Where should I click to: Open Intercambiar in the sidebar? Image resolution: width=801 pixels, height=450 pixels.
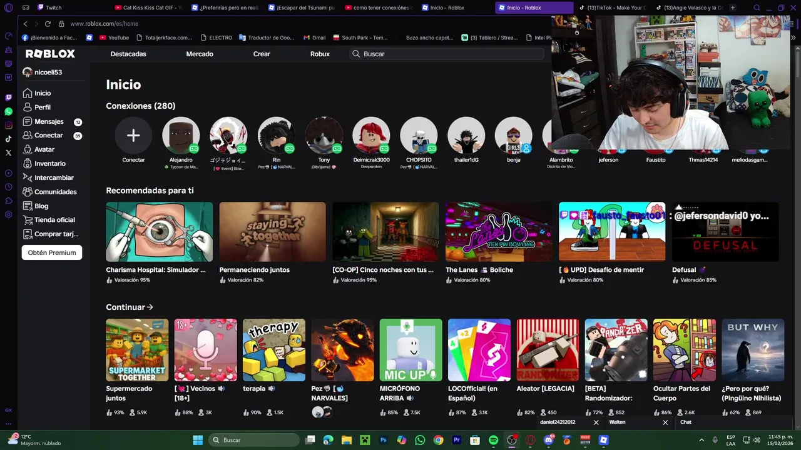[x=54, y=178]
